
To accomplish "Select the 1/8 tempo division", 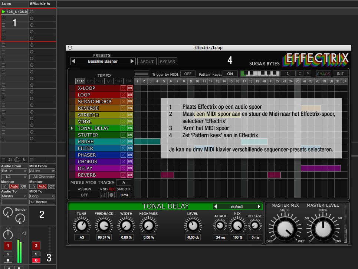I will 109,81.
